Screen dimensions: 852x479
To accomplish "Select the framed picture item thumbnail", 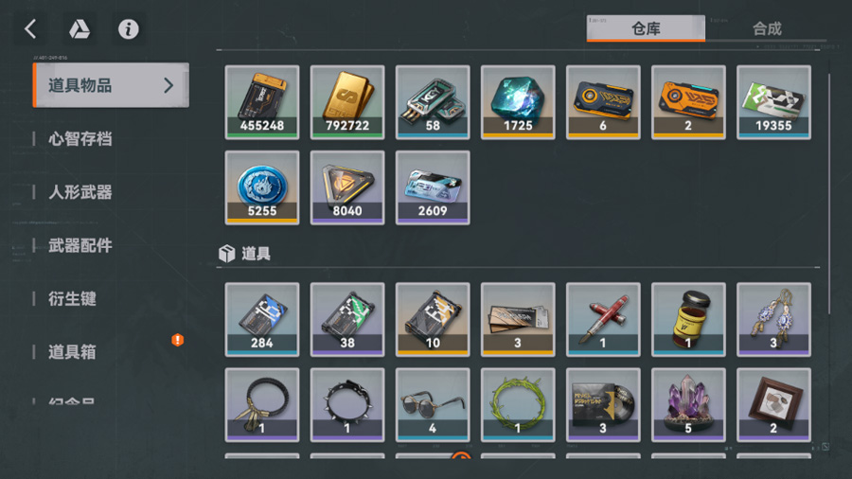I will (x=773, y=404).
